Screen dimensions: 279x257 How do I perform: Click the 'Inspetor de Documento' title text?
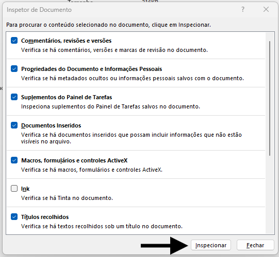click(39, 10)
